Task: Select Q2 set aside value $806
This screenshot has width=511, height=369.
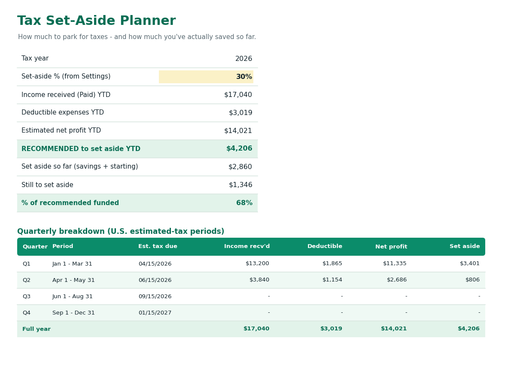Action: [472, 280]
